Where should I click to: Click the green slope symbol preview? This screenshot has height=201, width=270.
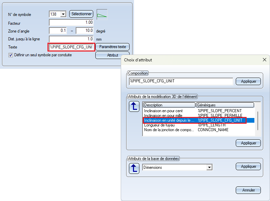point(102,15)
